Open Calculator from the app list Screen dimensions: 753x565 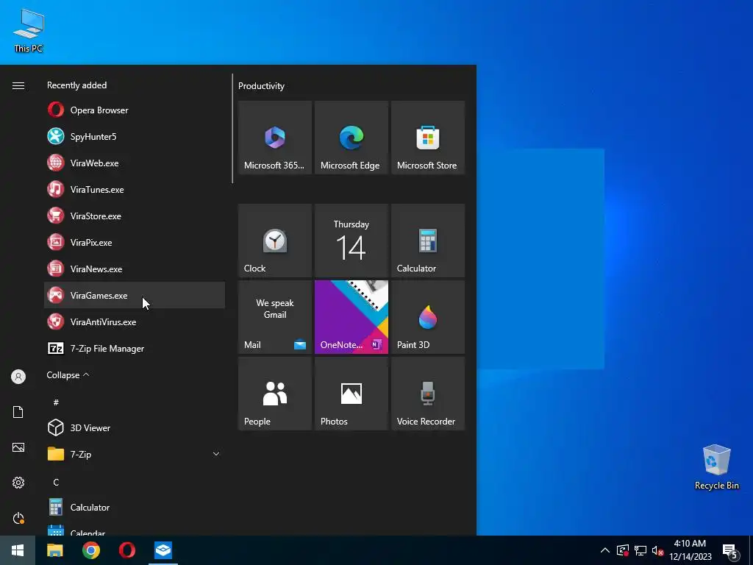(x=135, y=508)
